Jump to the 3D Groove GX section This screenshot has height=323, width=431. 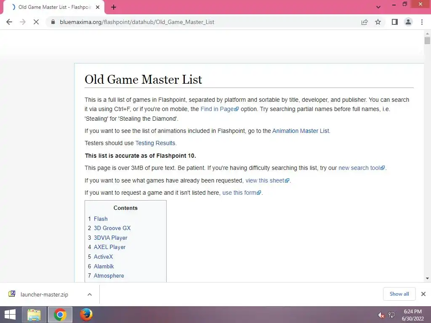(x=112, y=228)
